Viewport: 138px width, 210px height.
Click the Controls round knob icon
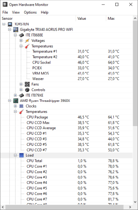tap(27, 90)
